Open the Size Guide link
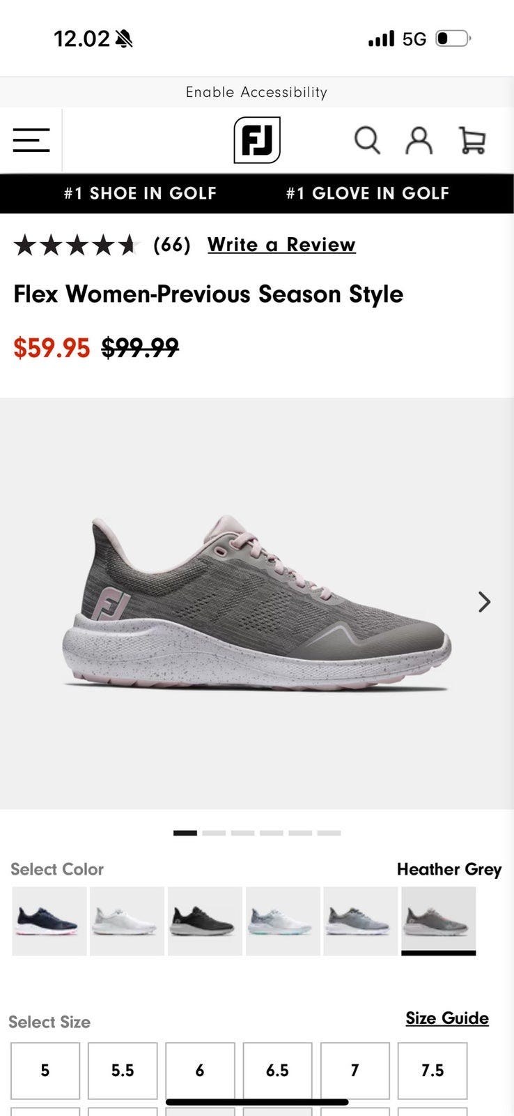 tap(447, 1018)
